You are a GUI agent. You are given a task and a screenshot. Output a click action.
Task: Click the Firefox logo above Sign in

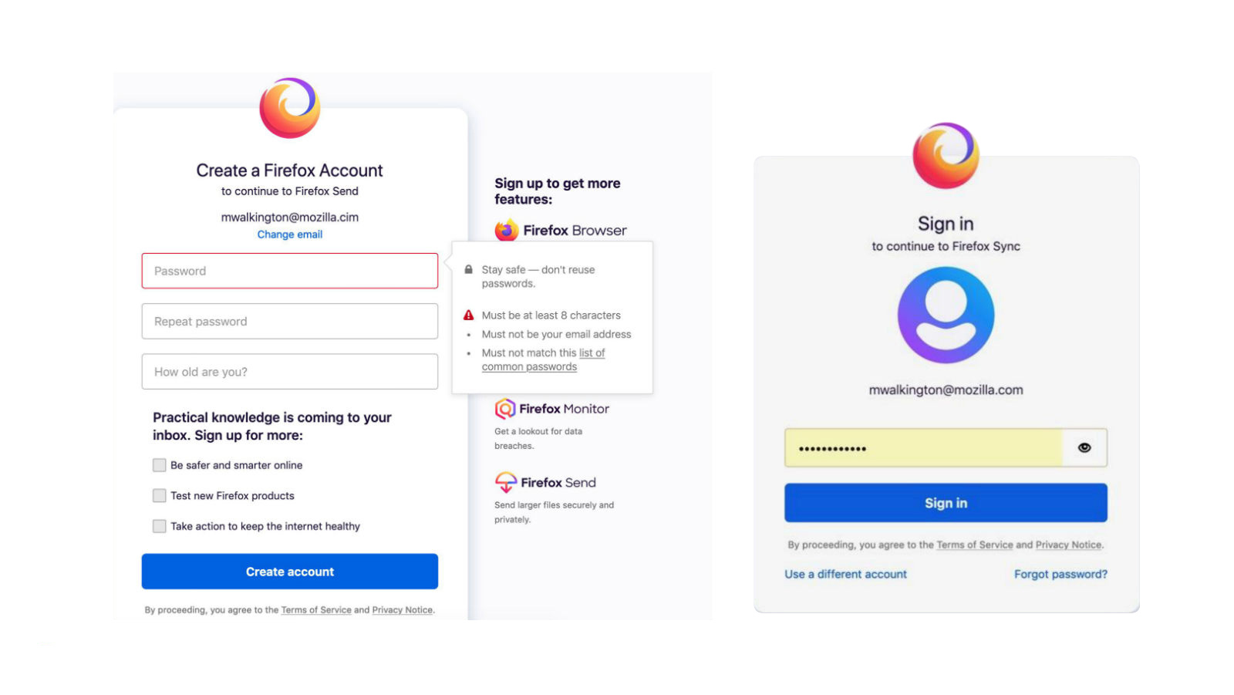pyautogui.click(x=946, y=155)
